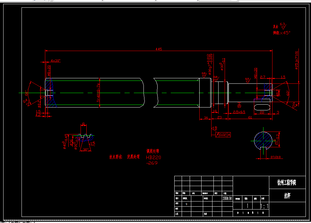Click the HB220 hardness text
Viewport: 311px width, 223px height.
(153, 158)
